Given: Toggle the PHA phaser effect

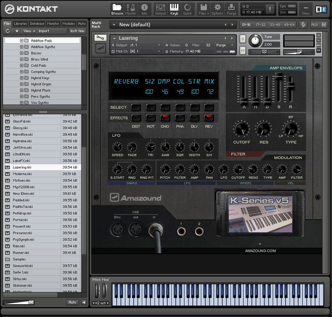Looking at the screenshot, I should (180, 118).
